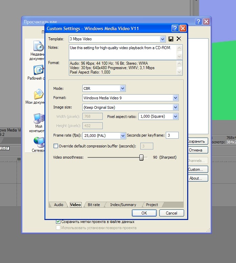Click the Custom... button behind dialog
Viewport: 236px width, 263px height.
tap(198, 169)
